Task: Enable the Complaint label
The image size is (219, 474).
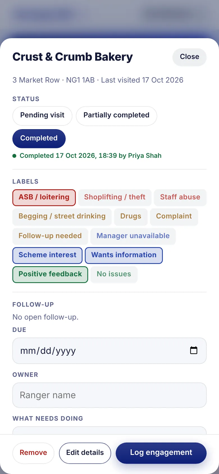Action: 174,217
